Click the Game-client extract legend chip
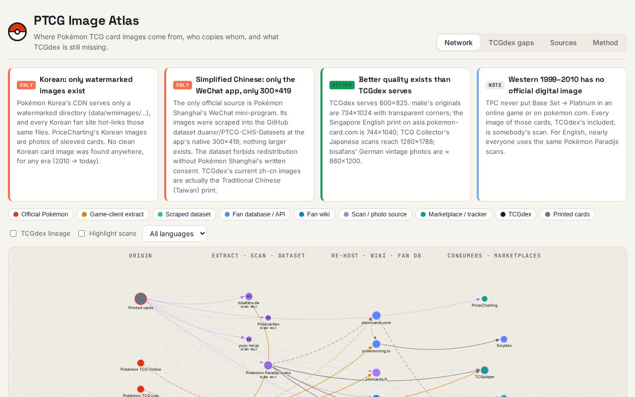635x397 pixels. point(113,214)
